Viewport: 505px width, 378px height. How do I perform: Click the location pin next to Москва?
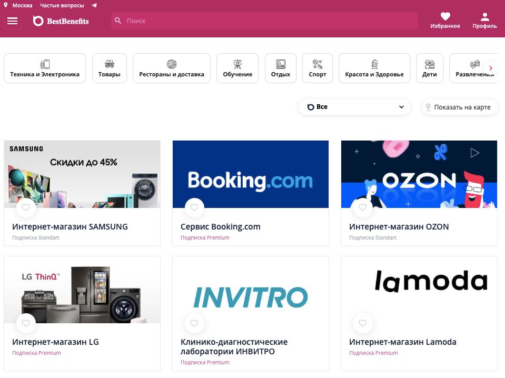pyautogui.click(x=5, y=5)
